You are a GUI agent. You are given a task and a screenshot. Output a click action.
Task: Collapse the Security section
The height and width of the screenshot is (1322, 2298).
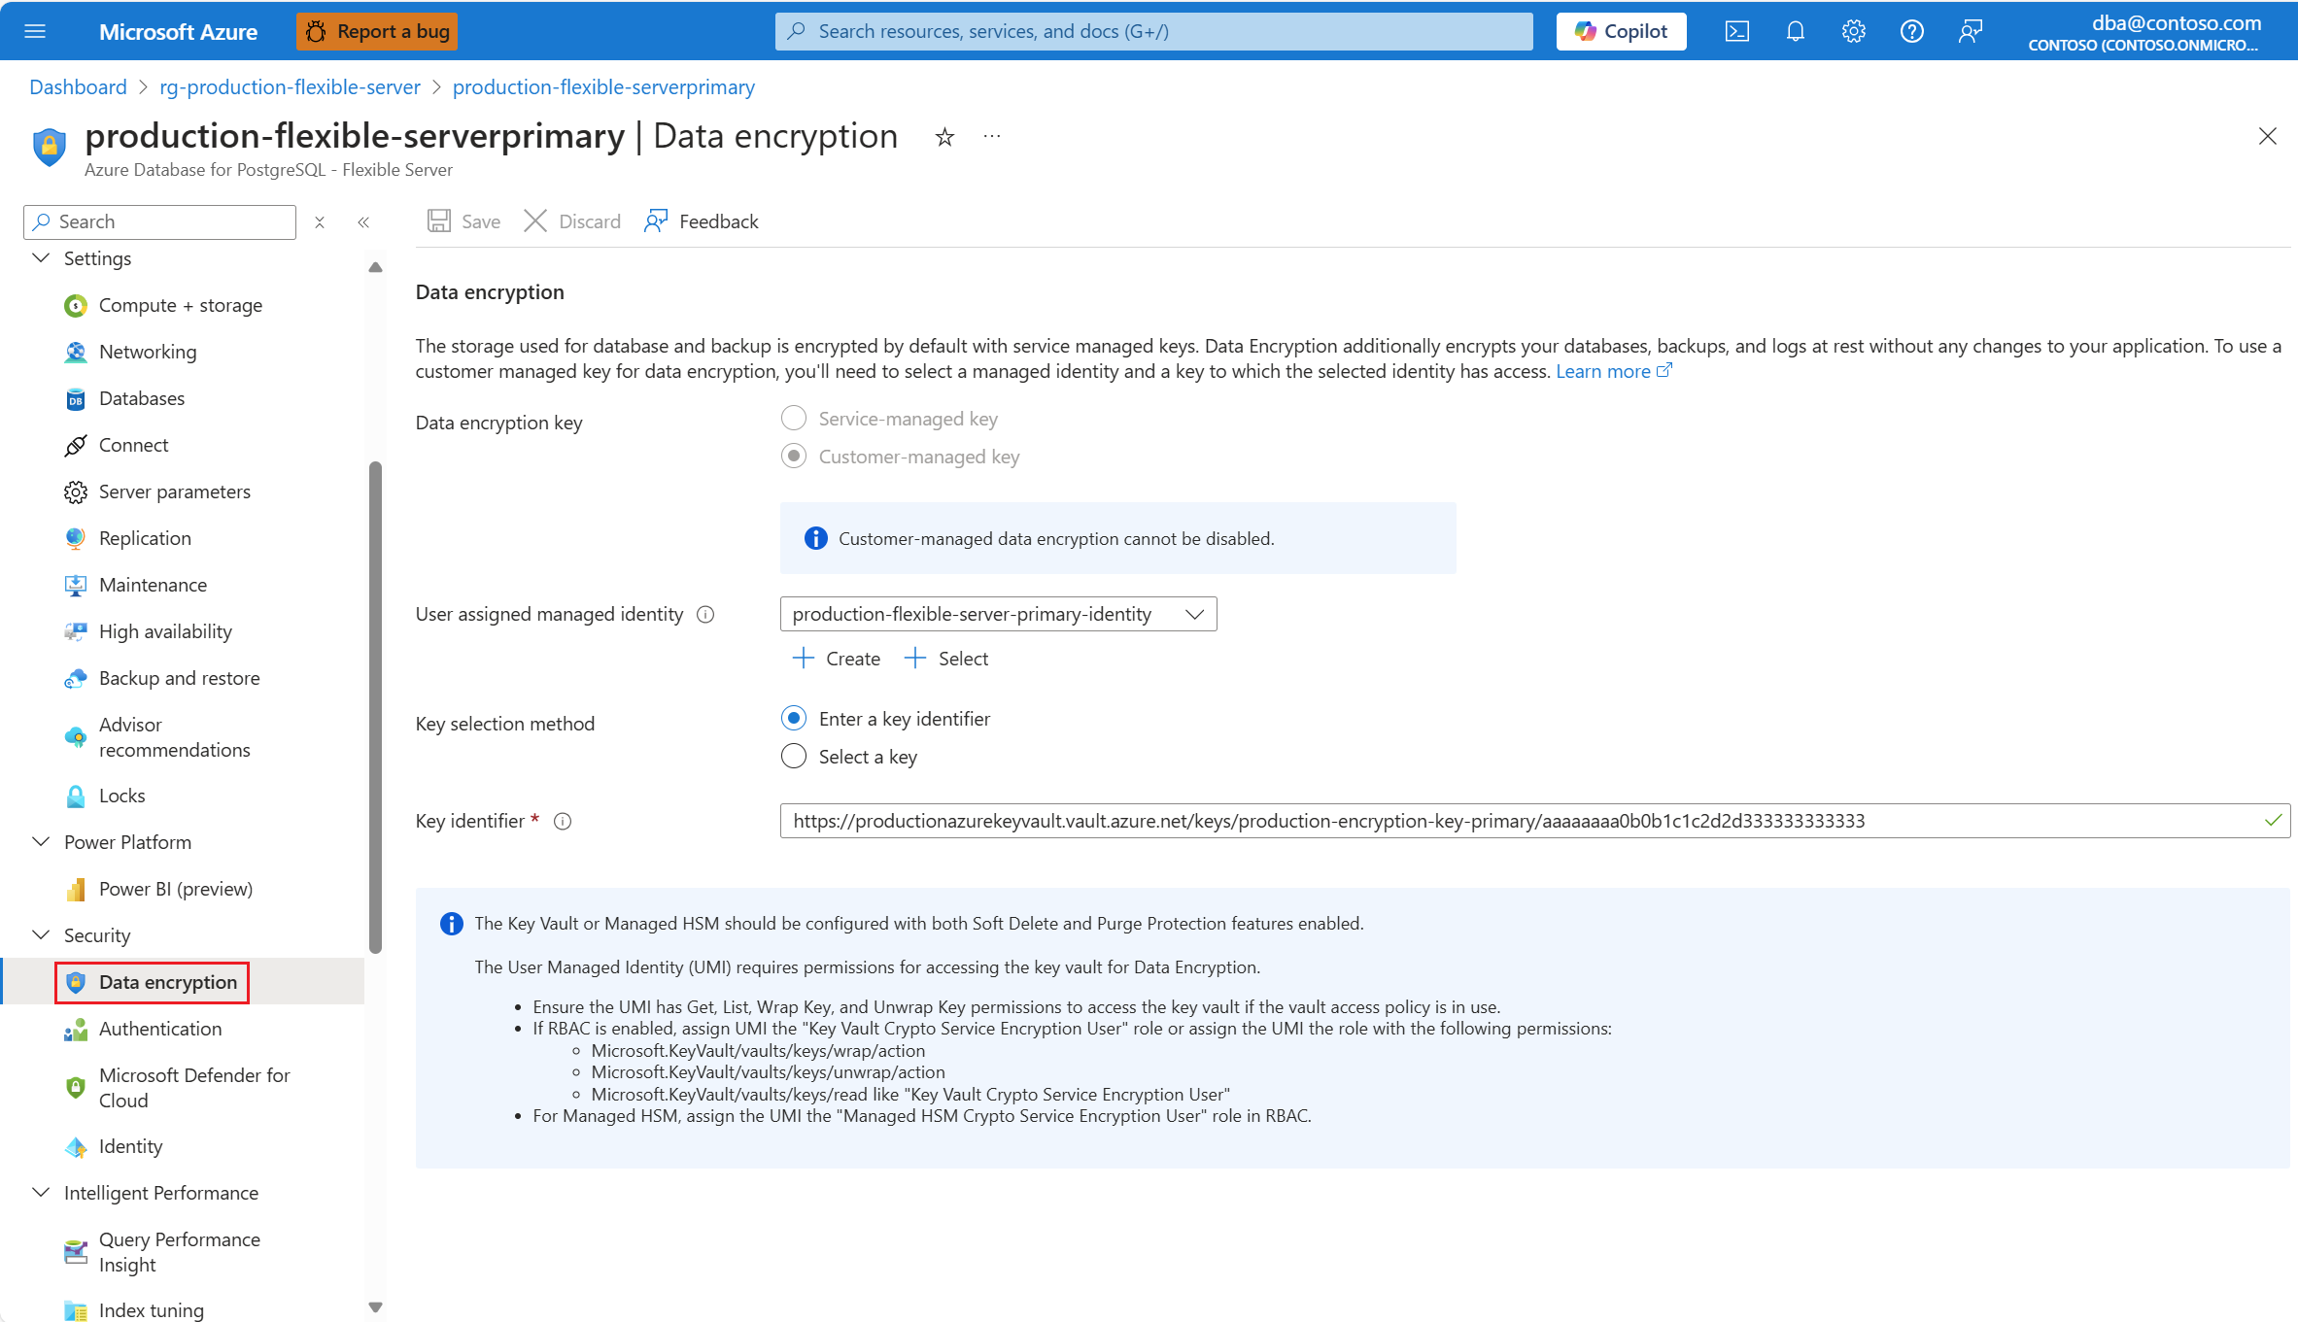[x=41, y=935]
